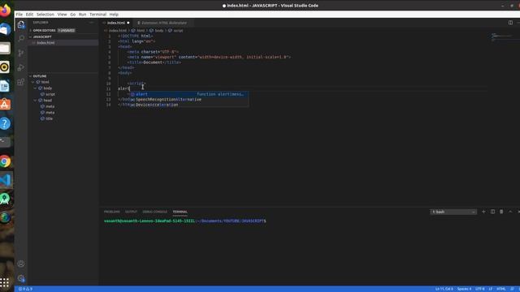The width and height of the screenshot is (520, 292).
Task: Open Ubuntu Software from the dock
Action: click(x=5, y=105)
